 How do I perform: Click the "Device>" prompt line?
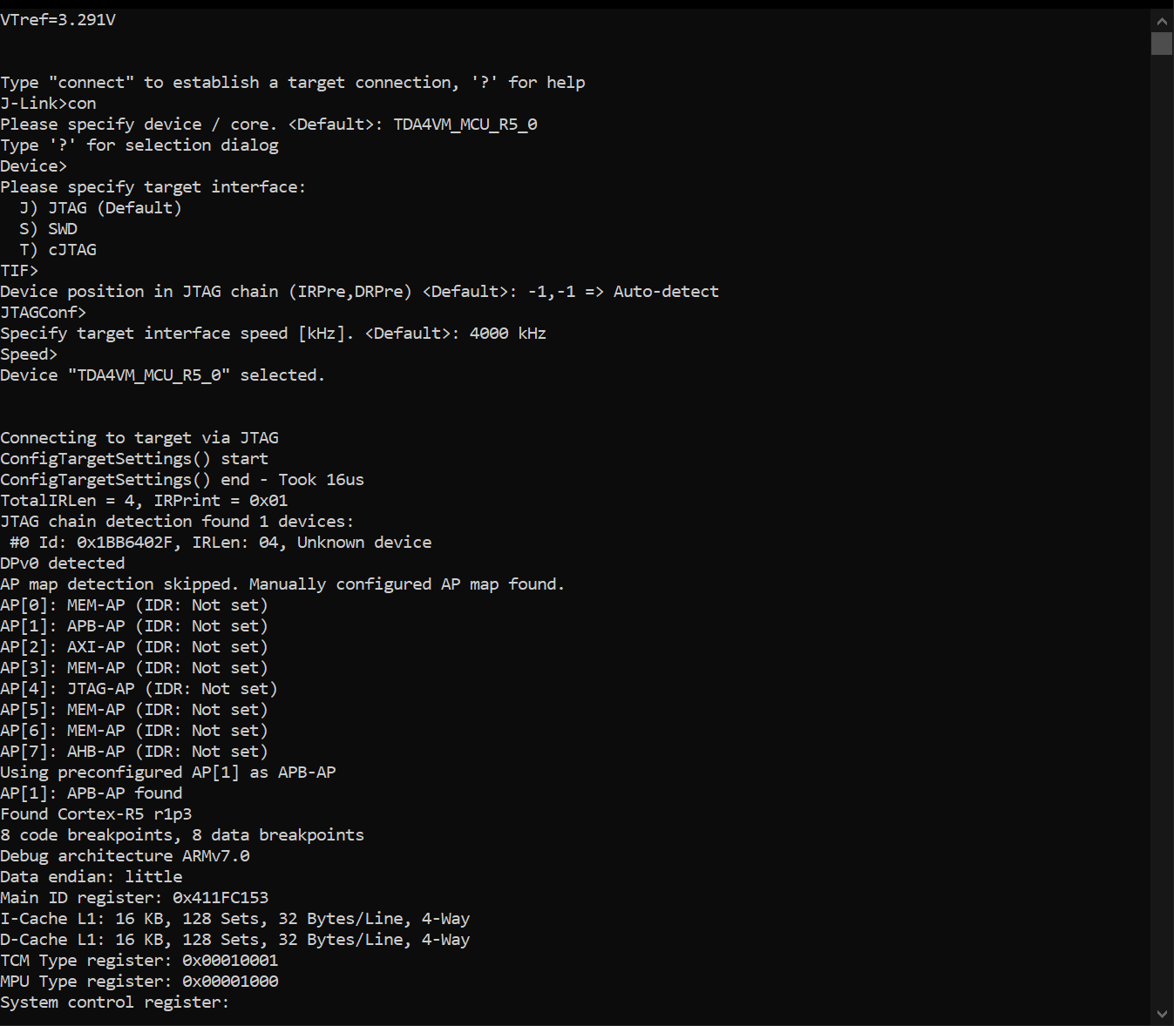pos(34,166)
